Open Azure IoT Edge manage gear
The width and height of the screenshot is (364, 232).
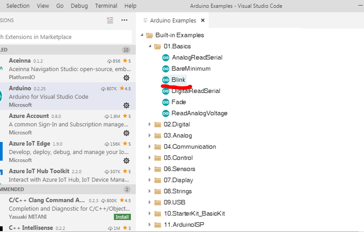coord(126,161)
